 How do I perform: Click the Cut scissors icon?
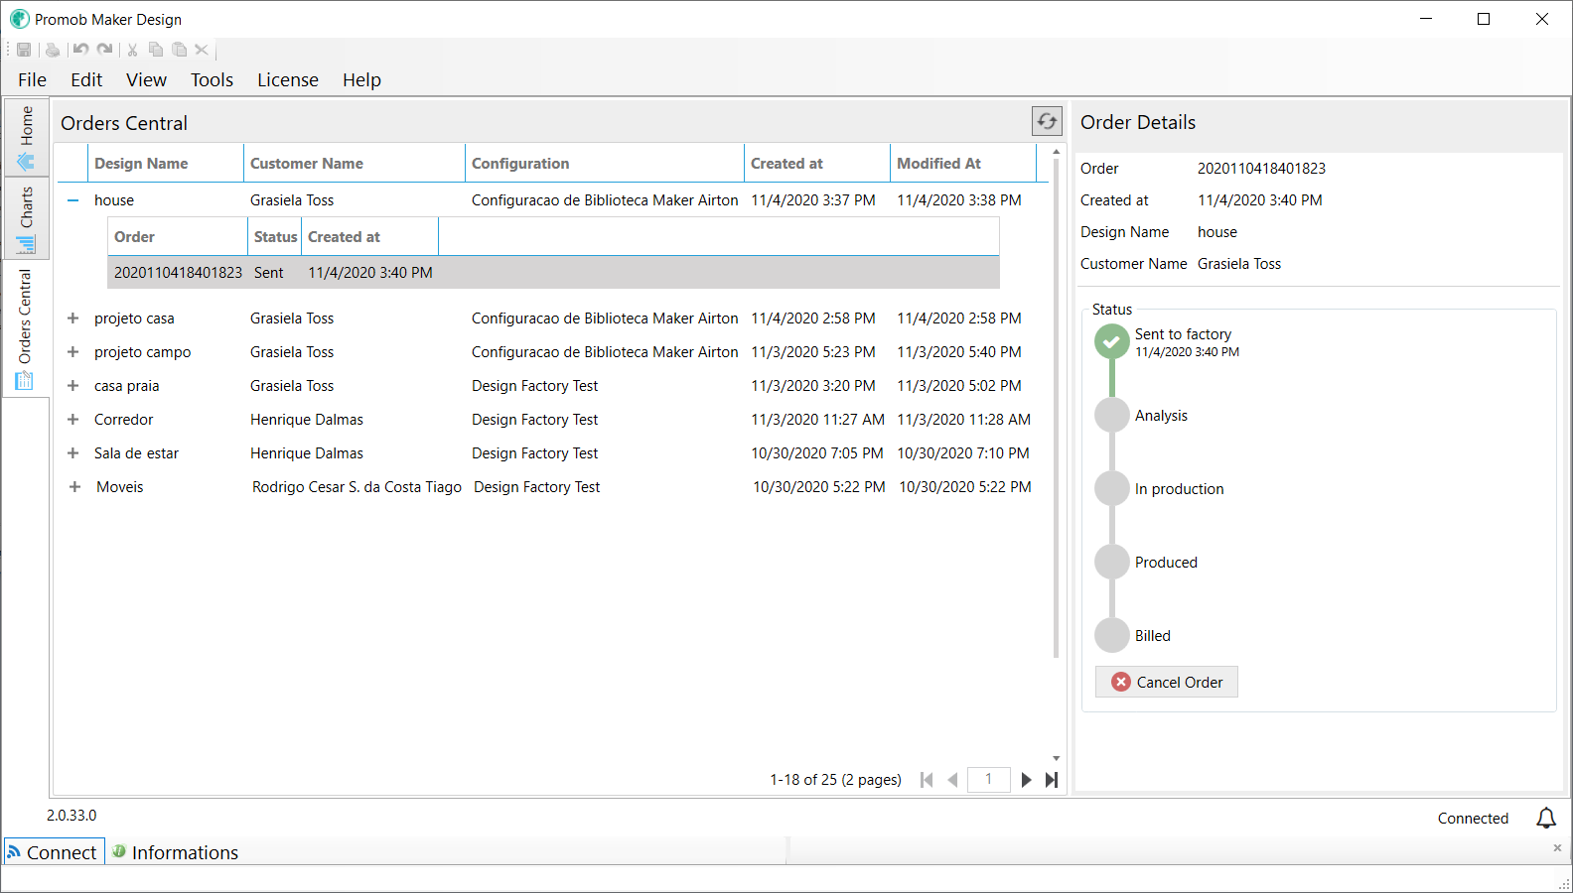tap(132, 50)
